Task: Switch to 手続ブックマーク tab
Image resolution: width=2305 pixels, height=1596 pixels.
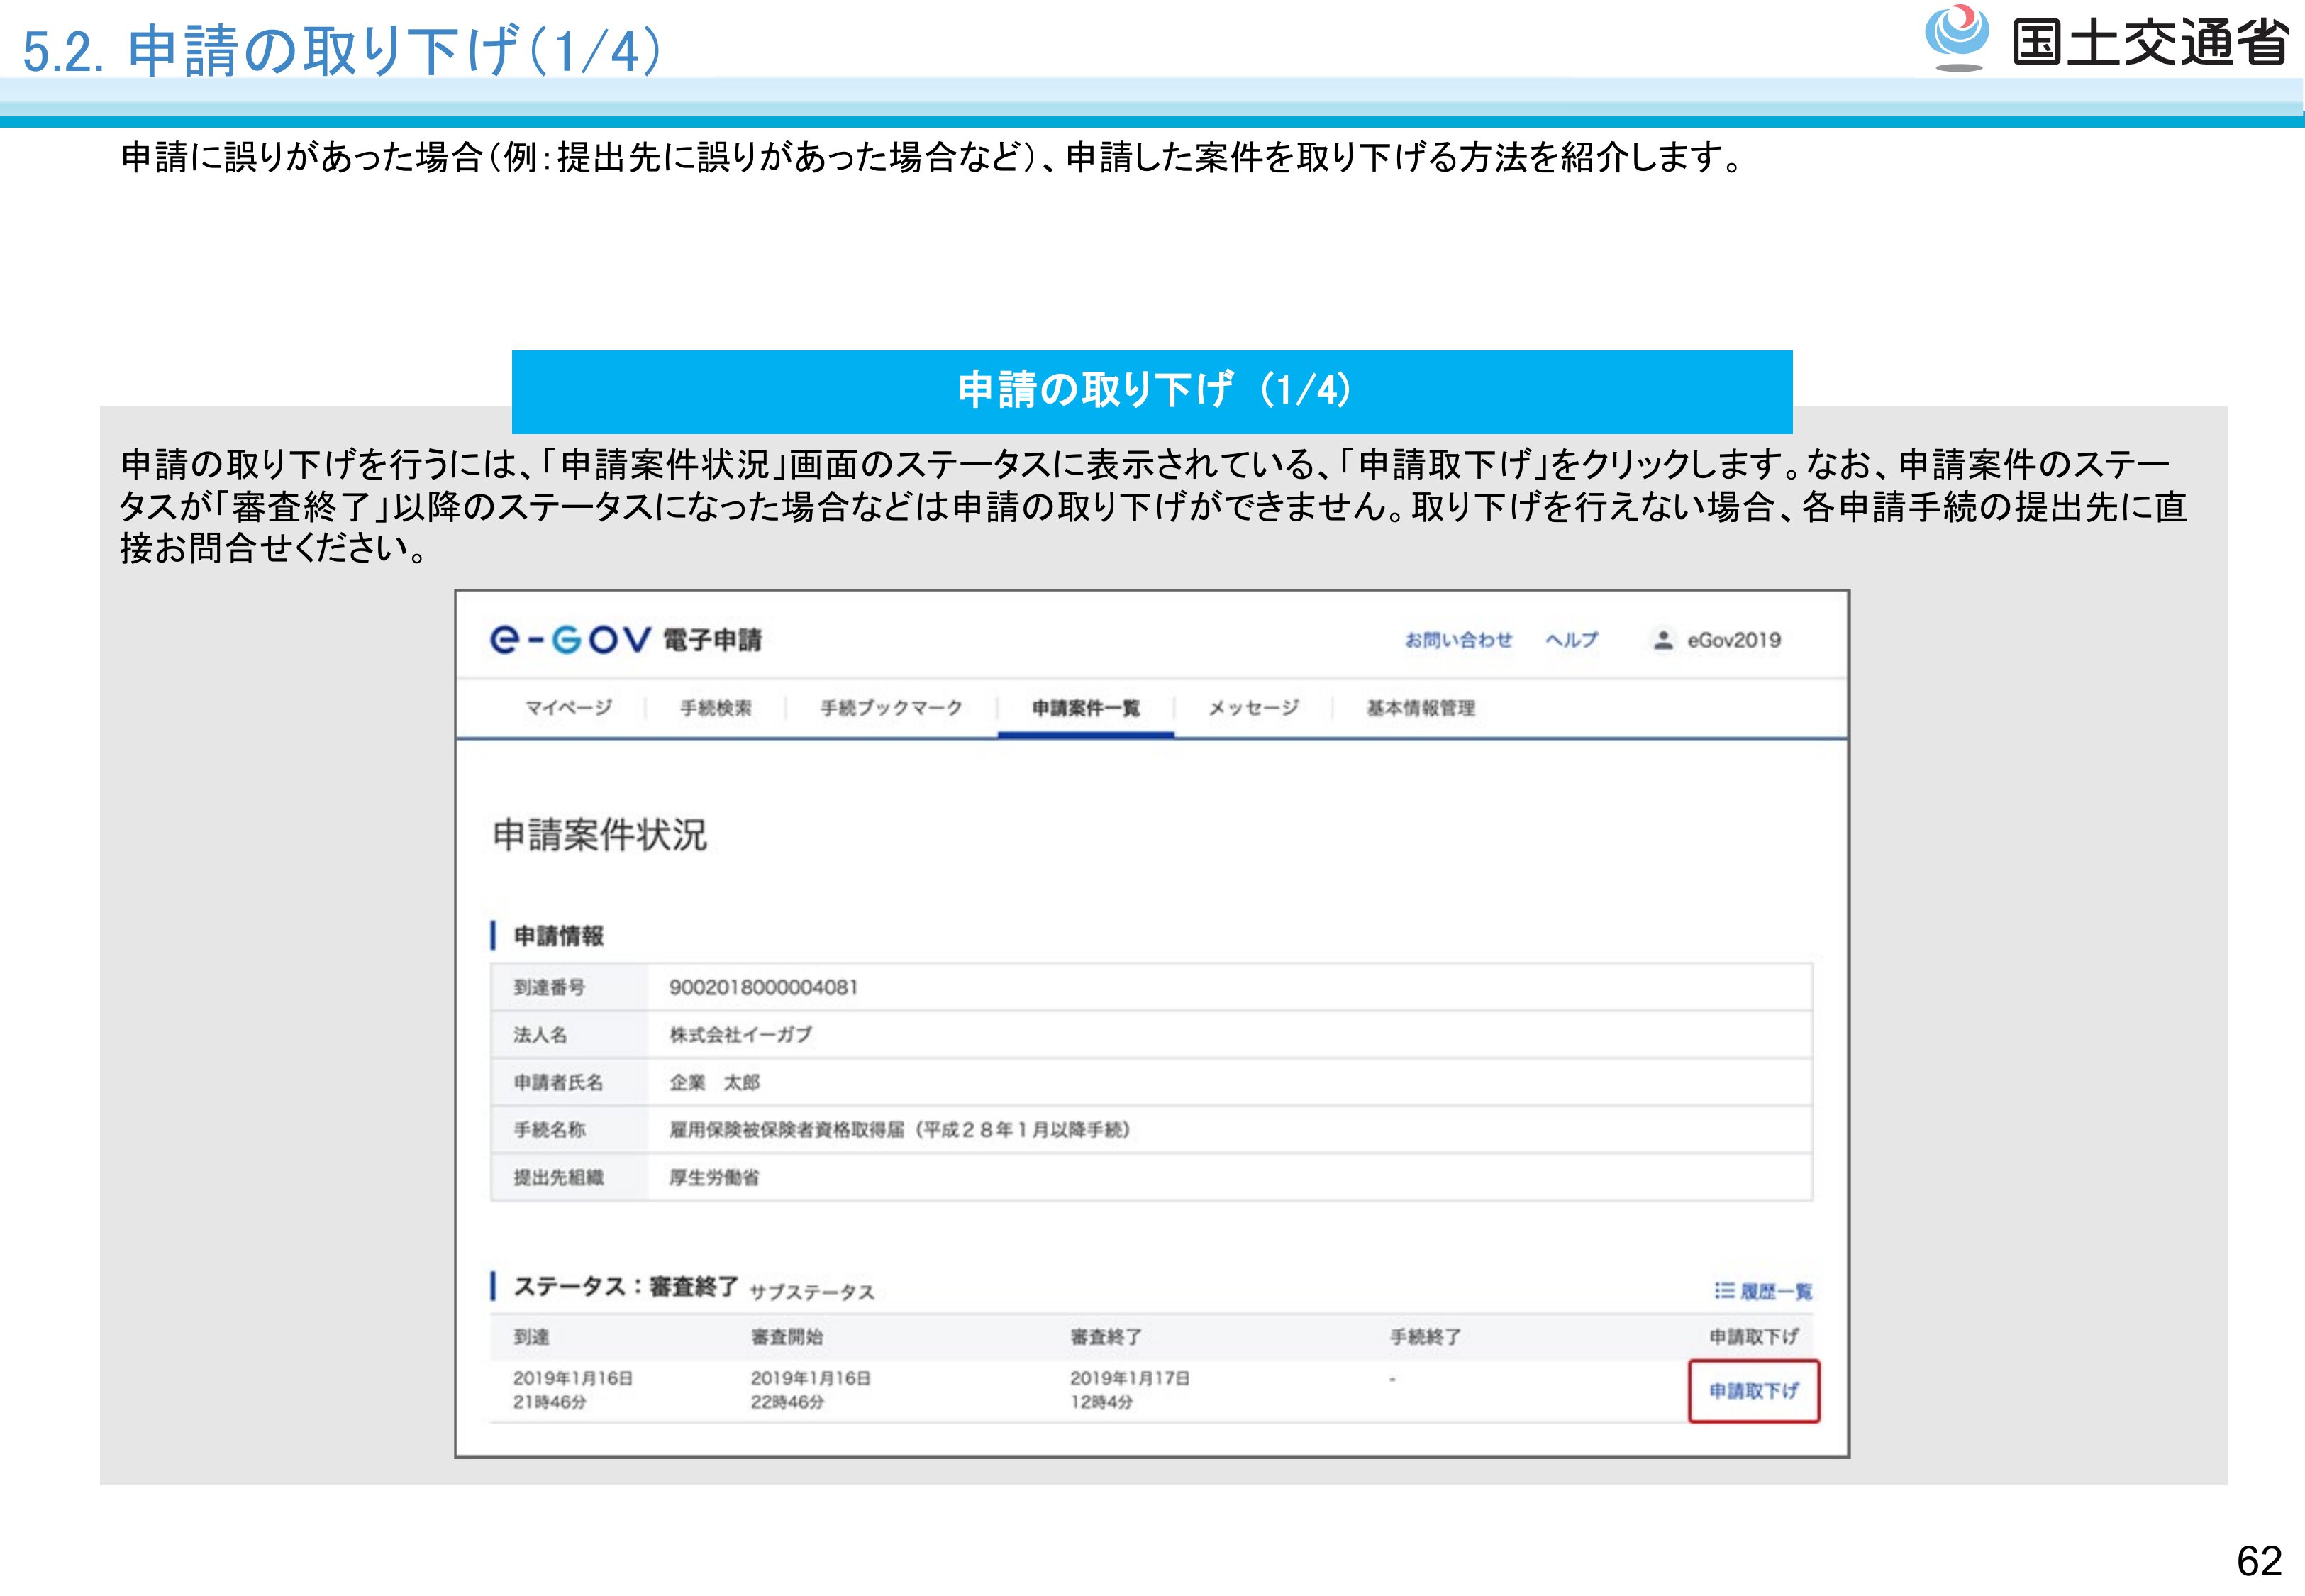Action: [x=891, y=708]
